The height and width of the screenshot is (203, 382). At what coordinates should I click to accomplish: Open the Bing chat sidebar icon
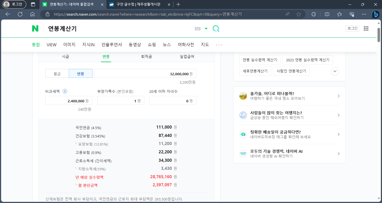376,14
